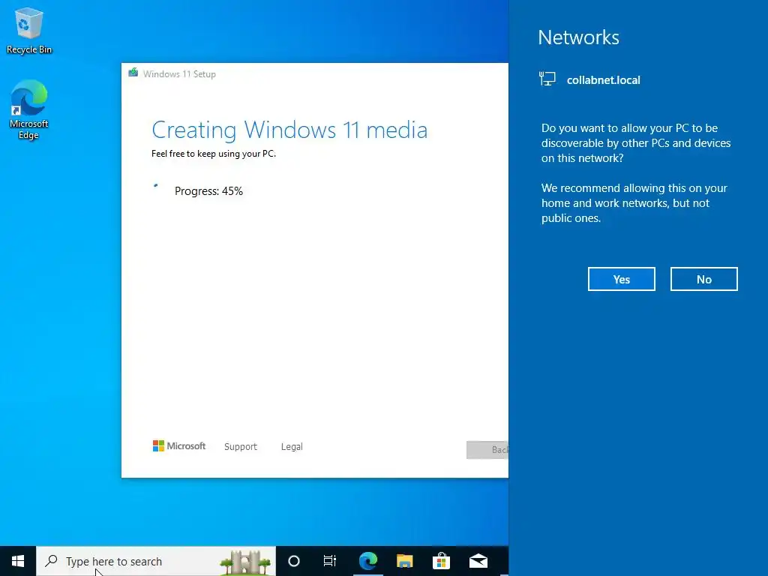The image size is (768, 576).
Task: Click the castle search highlight image
Action: tap(245, 562)
